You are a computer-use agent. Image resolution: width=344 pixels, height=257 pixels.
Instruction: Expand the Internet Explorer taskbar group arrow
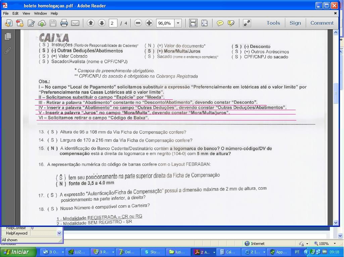pyautogui.click(x=264, y=252)
